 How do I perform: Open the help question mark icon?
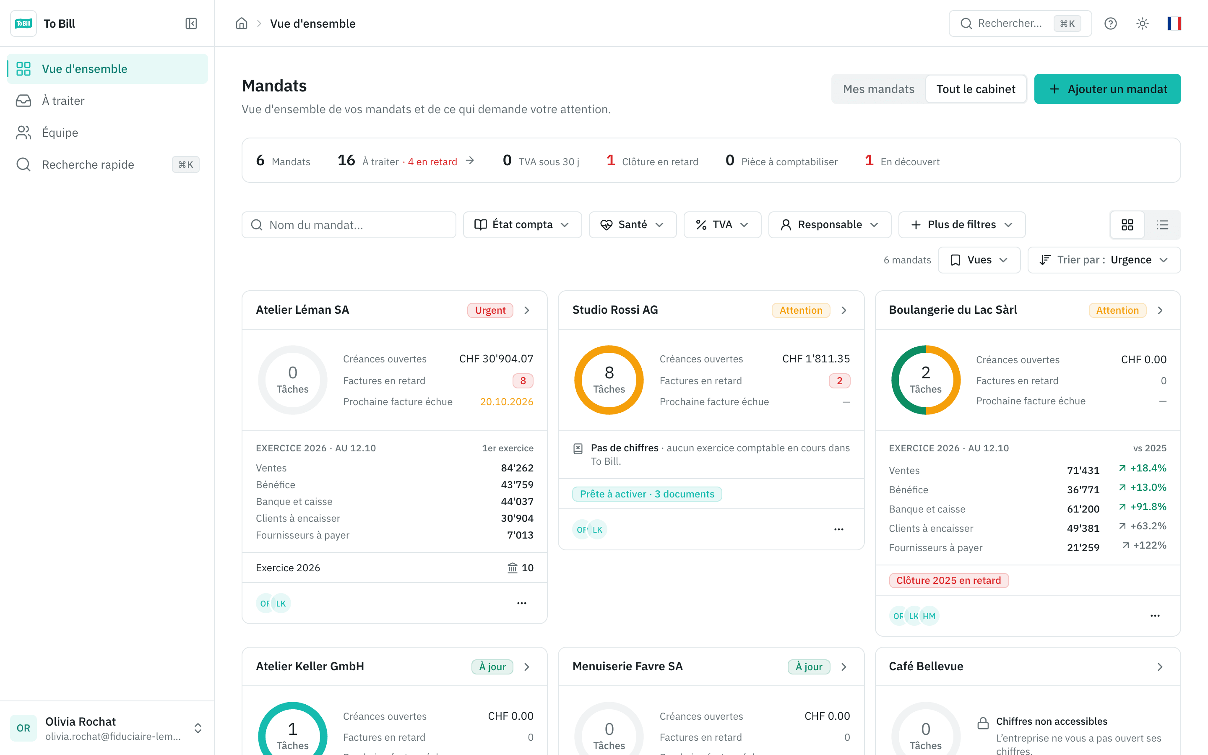(1110, 23)
